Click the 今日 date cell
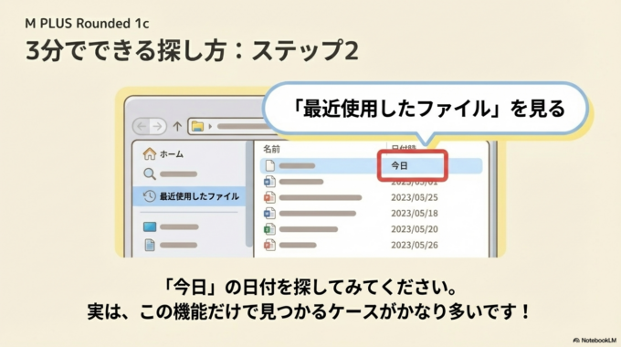 point(399,165)
